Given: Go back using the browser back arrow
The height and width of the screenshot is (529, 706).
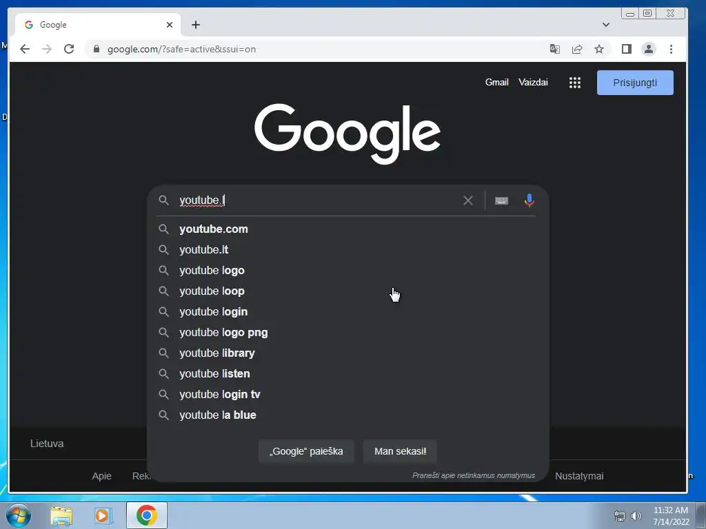Looking at the screenshot, I should [25, 49].
